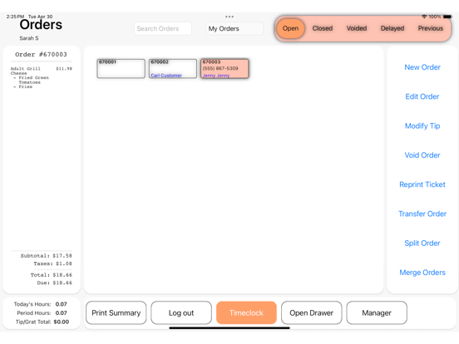Click the Taxes: $1.08 line
Viewport: 459px width, 344px height.
click(x=52, y=263)
